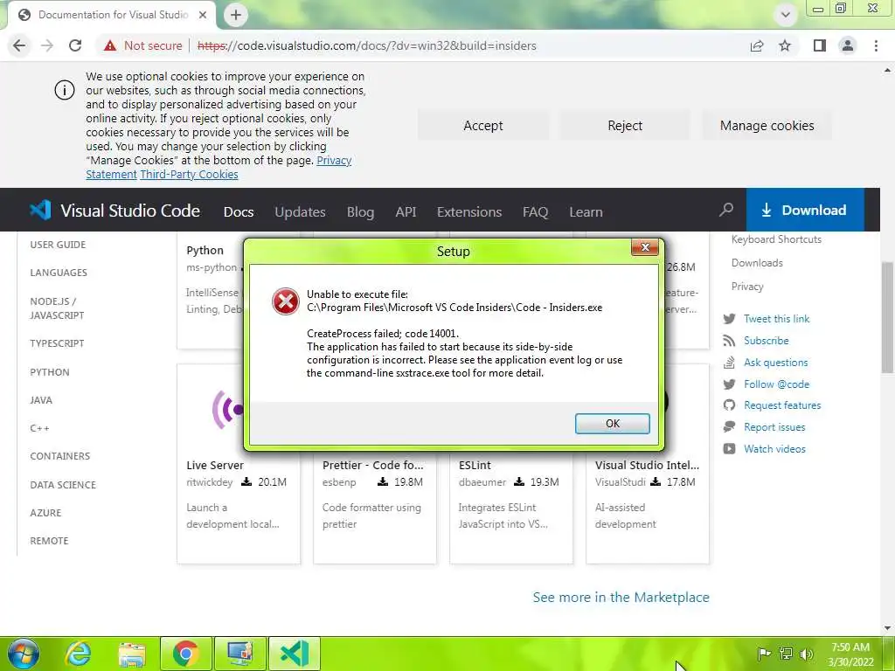Screen dimensions: 895x671
Task: Open Manage cookies
Action: pyautogui.click(x=767, y=126)
